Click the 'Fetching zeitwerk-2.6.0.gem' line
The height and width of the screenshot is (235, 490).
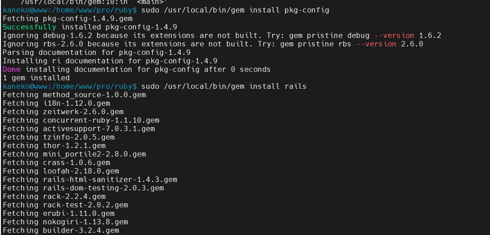point(63,112)
